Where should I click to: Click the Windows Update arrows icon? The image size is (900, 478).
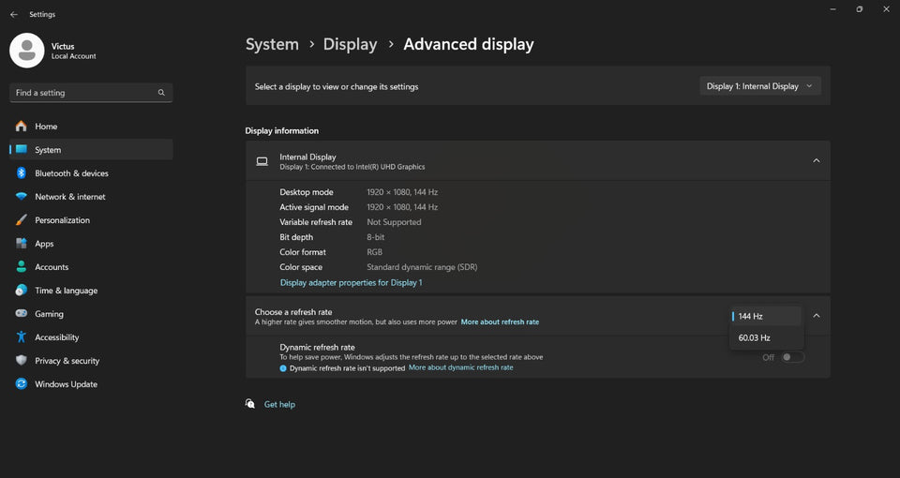(22, 384)
